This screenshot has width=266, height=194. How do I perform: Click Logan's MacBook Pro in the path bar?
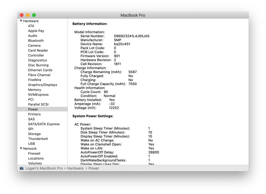tap(44, 168)
